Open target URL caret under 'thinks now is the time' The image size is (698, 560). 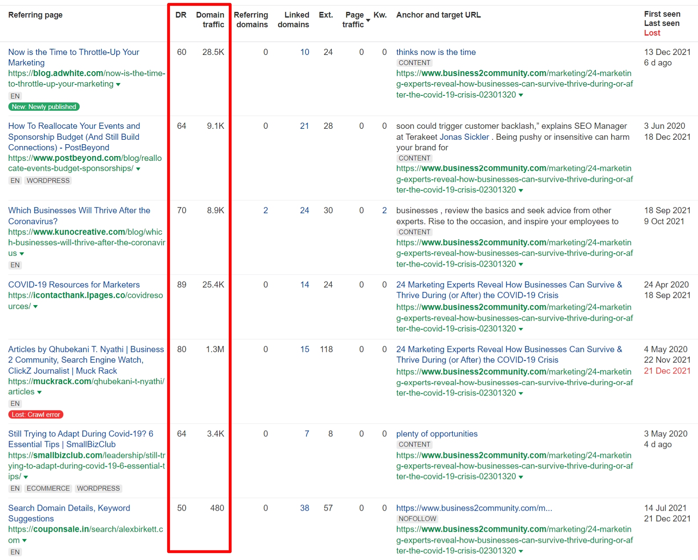521,95
